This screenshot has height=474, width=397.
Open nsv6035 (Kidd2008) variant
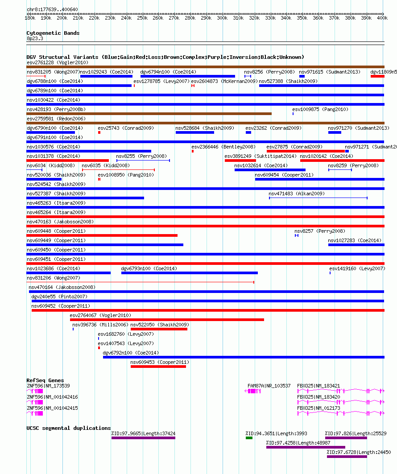click(x=119, y=170)
